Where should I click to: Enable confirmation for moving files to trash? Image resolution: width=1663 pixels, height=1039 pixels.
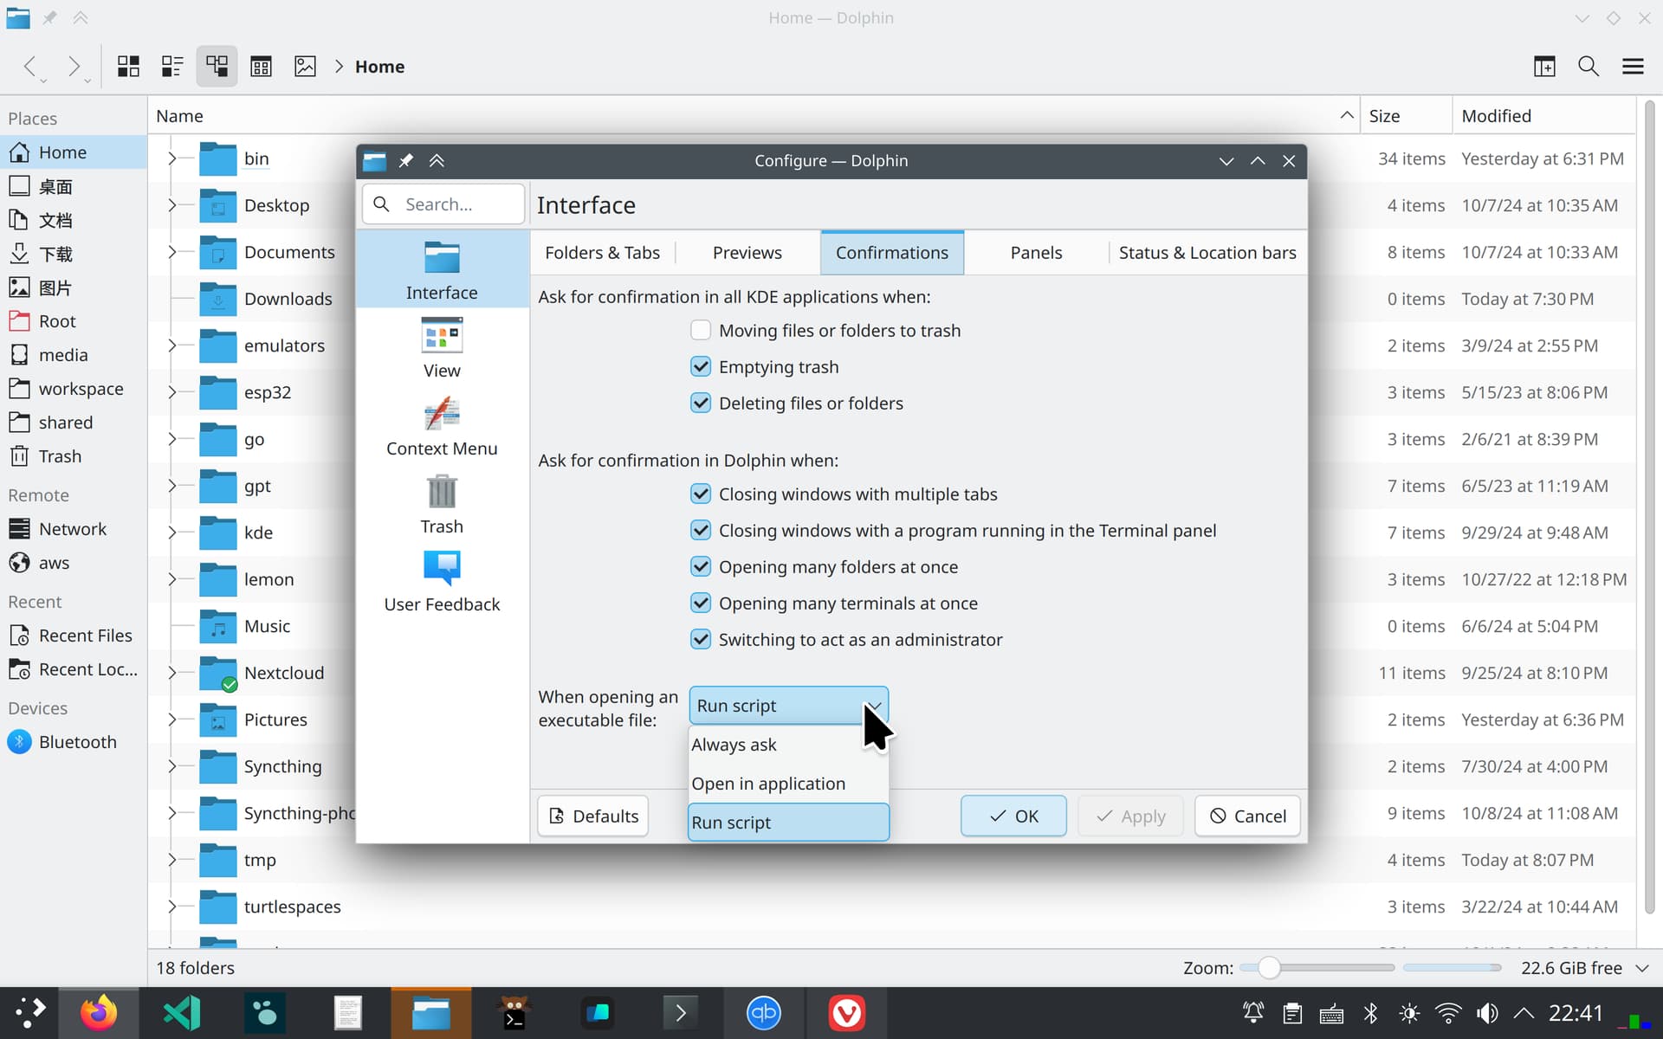701,331
